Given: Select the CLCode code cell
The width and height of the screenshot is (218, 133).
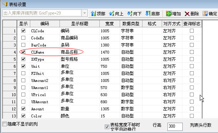Looking at the screenshot, I should tap(45, 31).
